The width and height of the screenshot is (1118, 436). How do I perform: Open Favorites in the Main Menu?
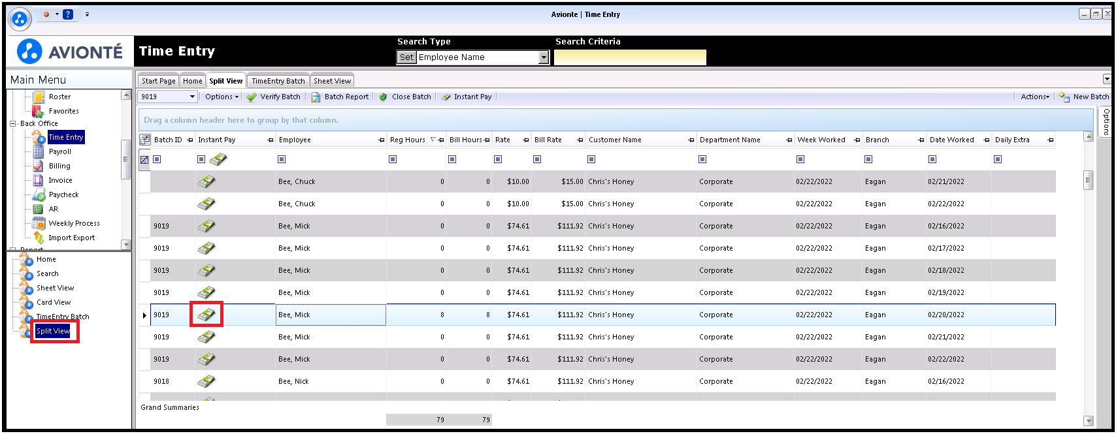pyautogui.click(x=63, y=111)
